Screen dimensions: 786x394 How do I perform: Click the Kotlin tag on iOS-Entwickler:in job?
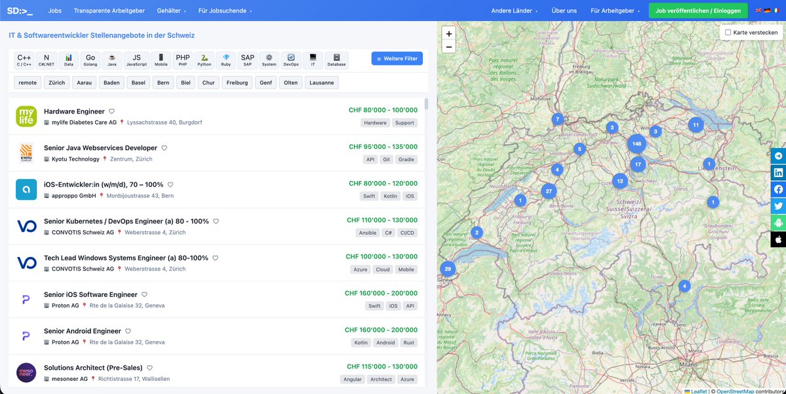[390, 196]
